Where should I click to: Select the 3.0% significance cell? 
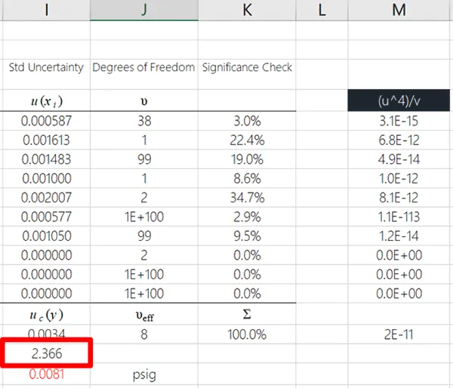(x=247, y=121)
